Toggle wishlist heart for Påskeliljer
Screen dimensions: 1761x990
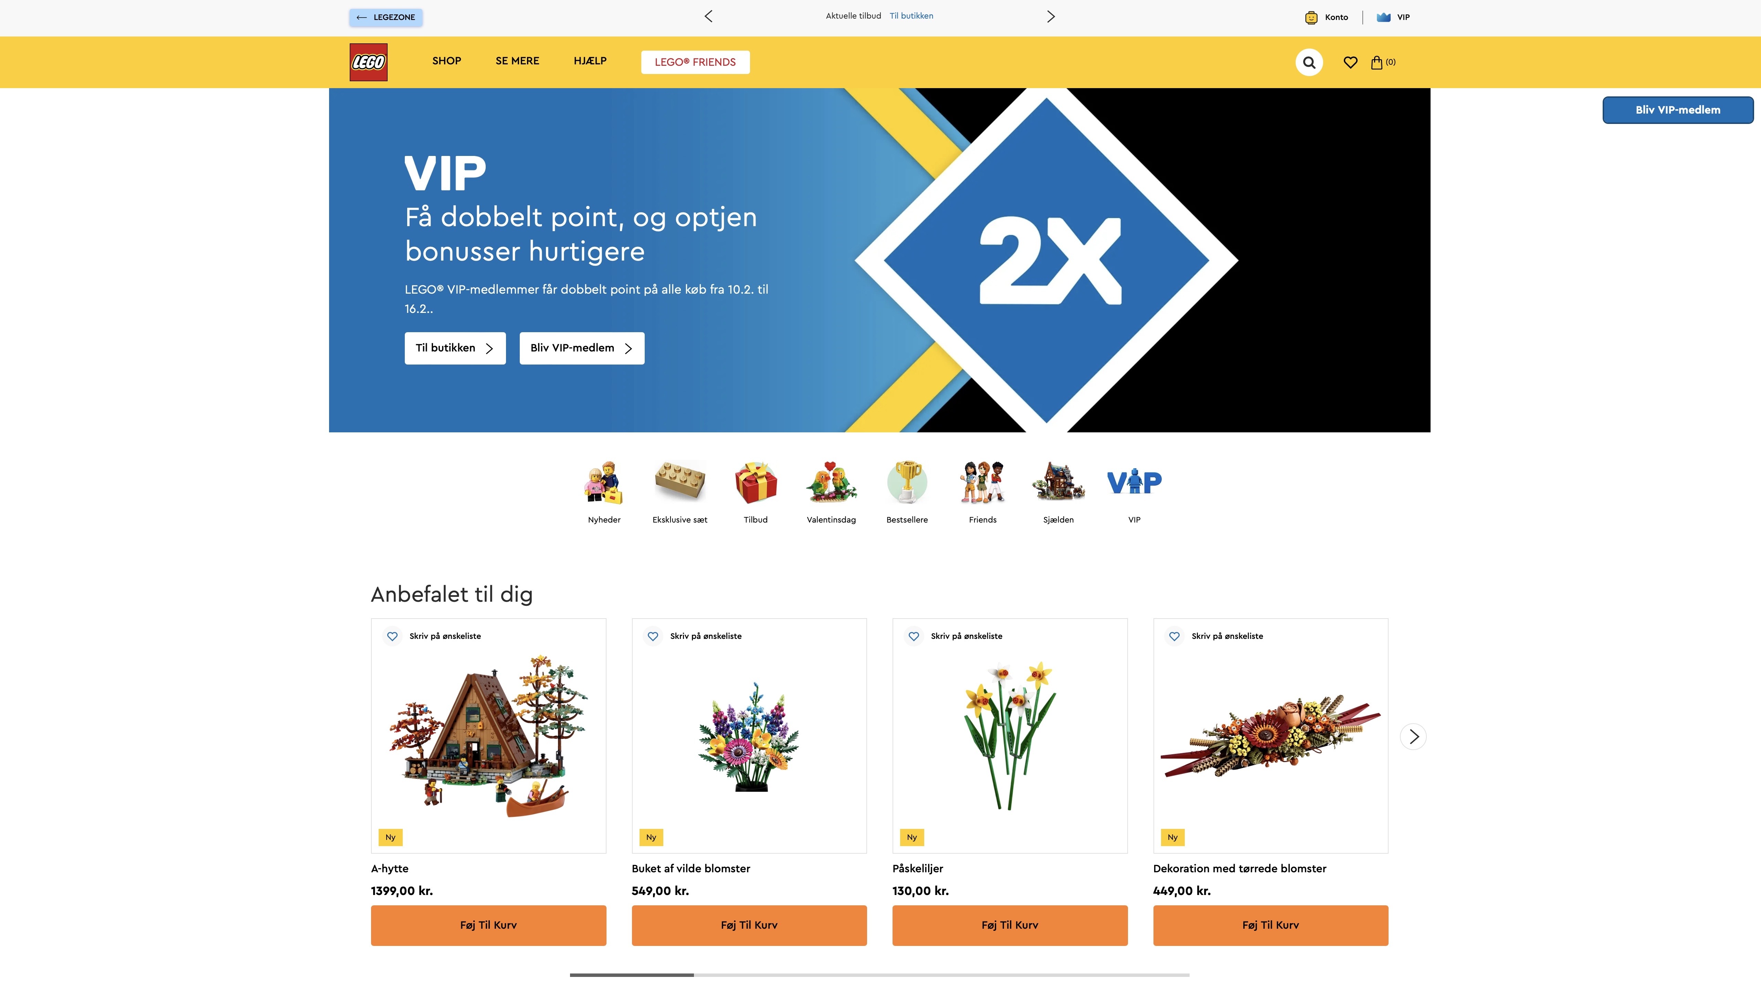913,636
